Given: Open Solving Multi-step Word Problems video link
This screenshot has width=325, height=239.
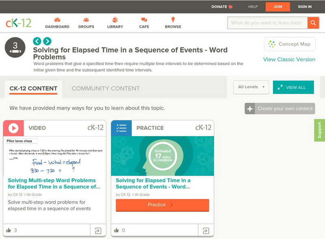Looking at the screenshot, I should click(x=54, y=184).
